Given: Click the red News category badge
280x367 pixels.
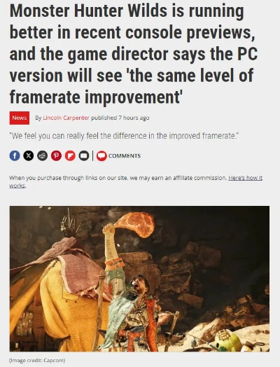Looking at the screenshot, I should [20, 118].
